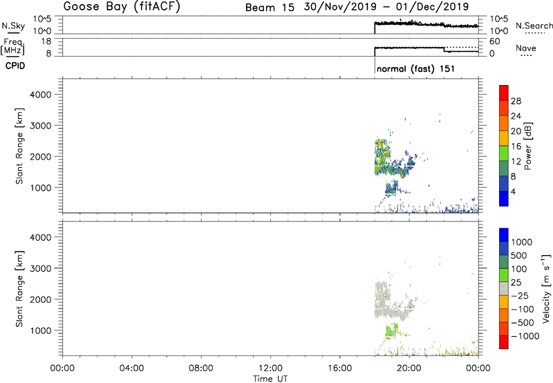
Task: Click the '08:00' time tick label
Action: coord(200,368)
